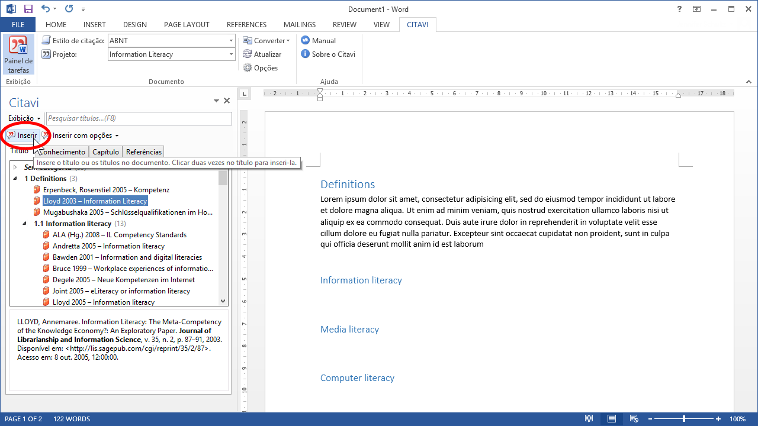Click PAGE 1 OF 2 in status bar
Viewport: 758px width, 426px height.
(x=24, y=419)
